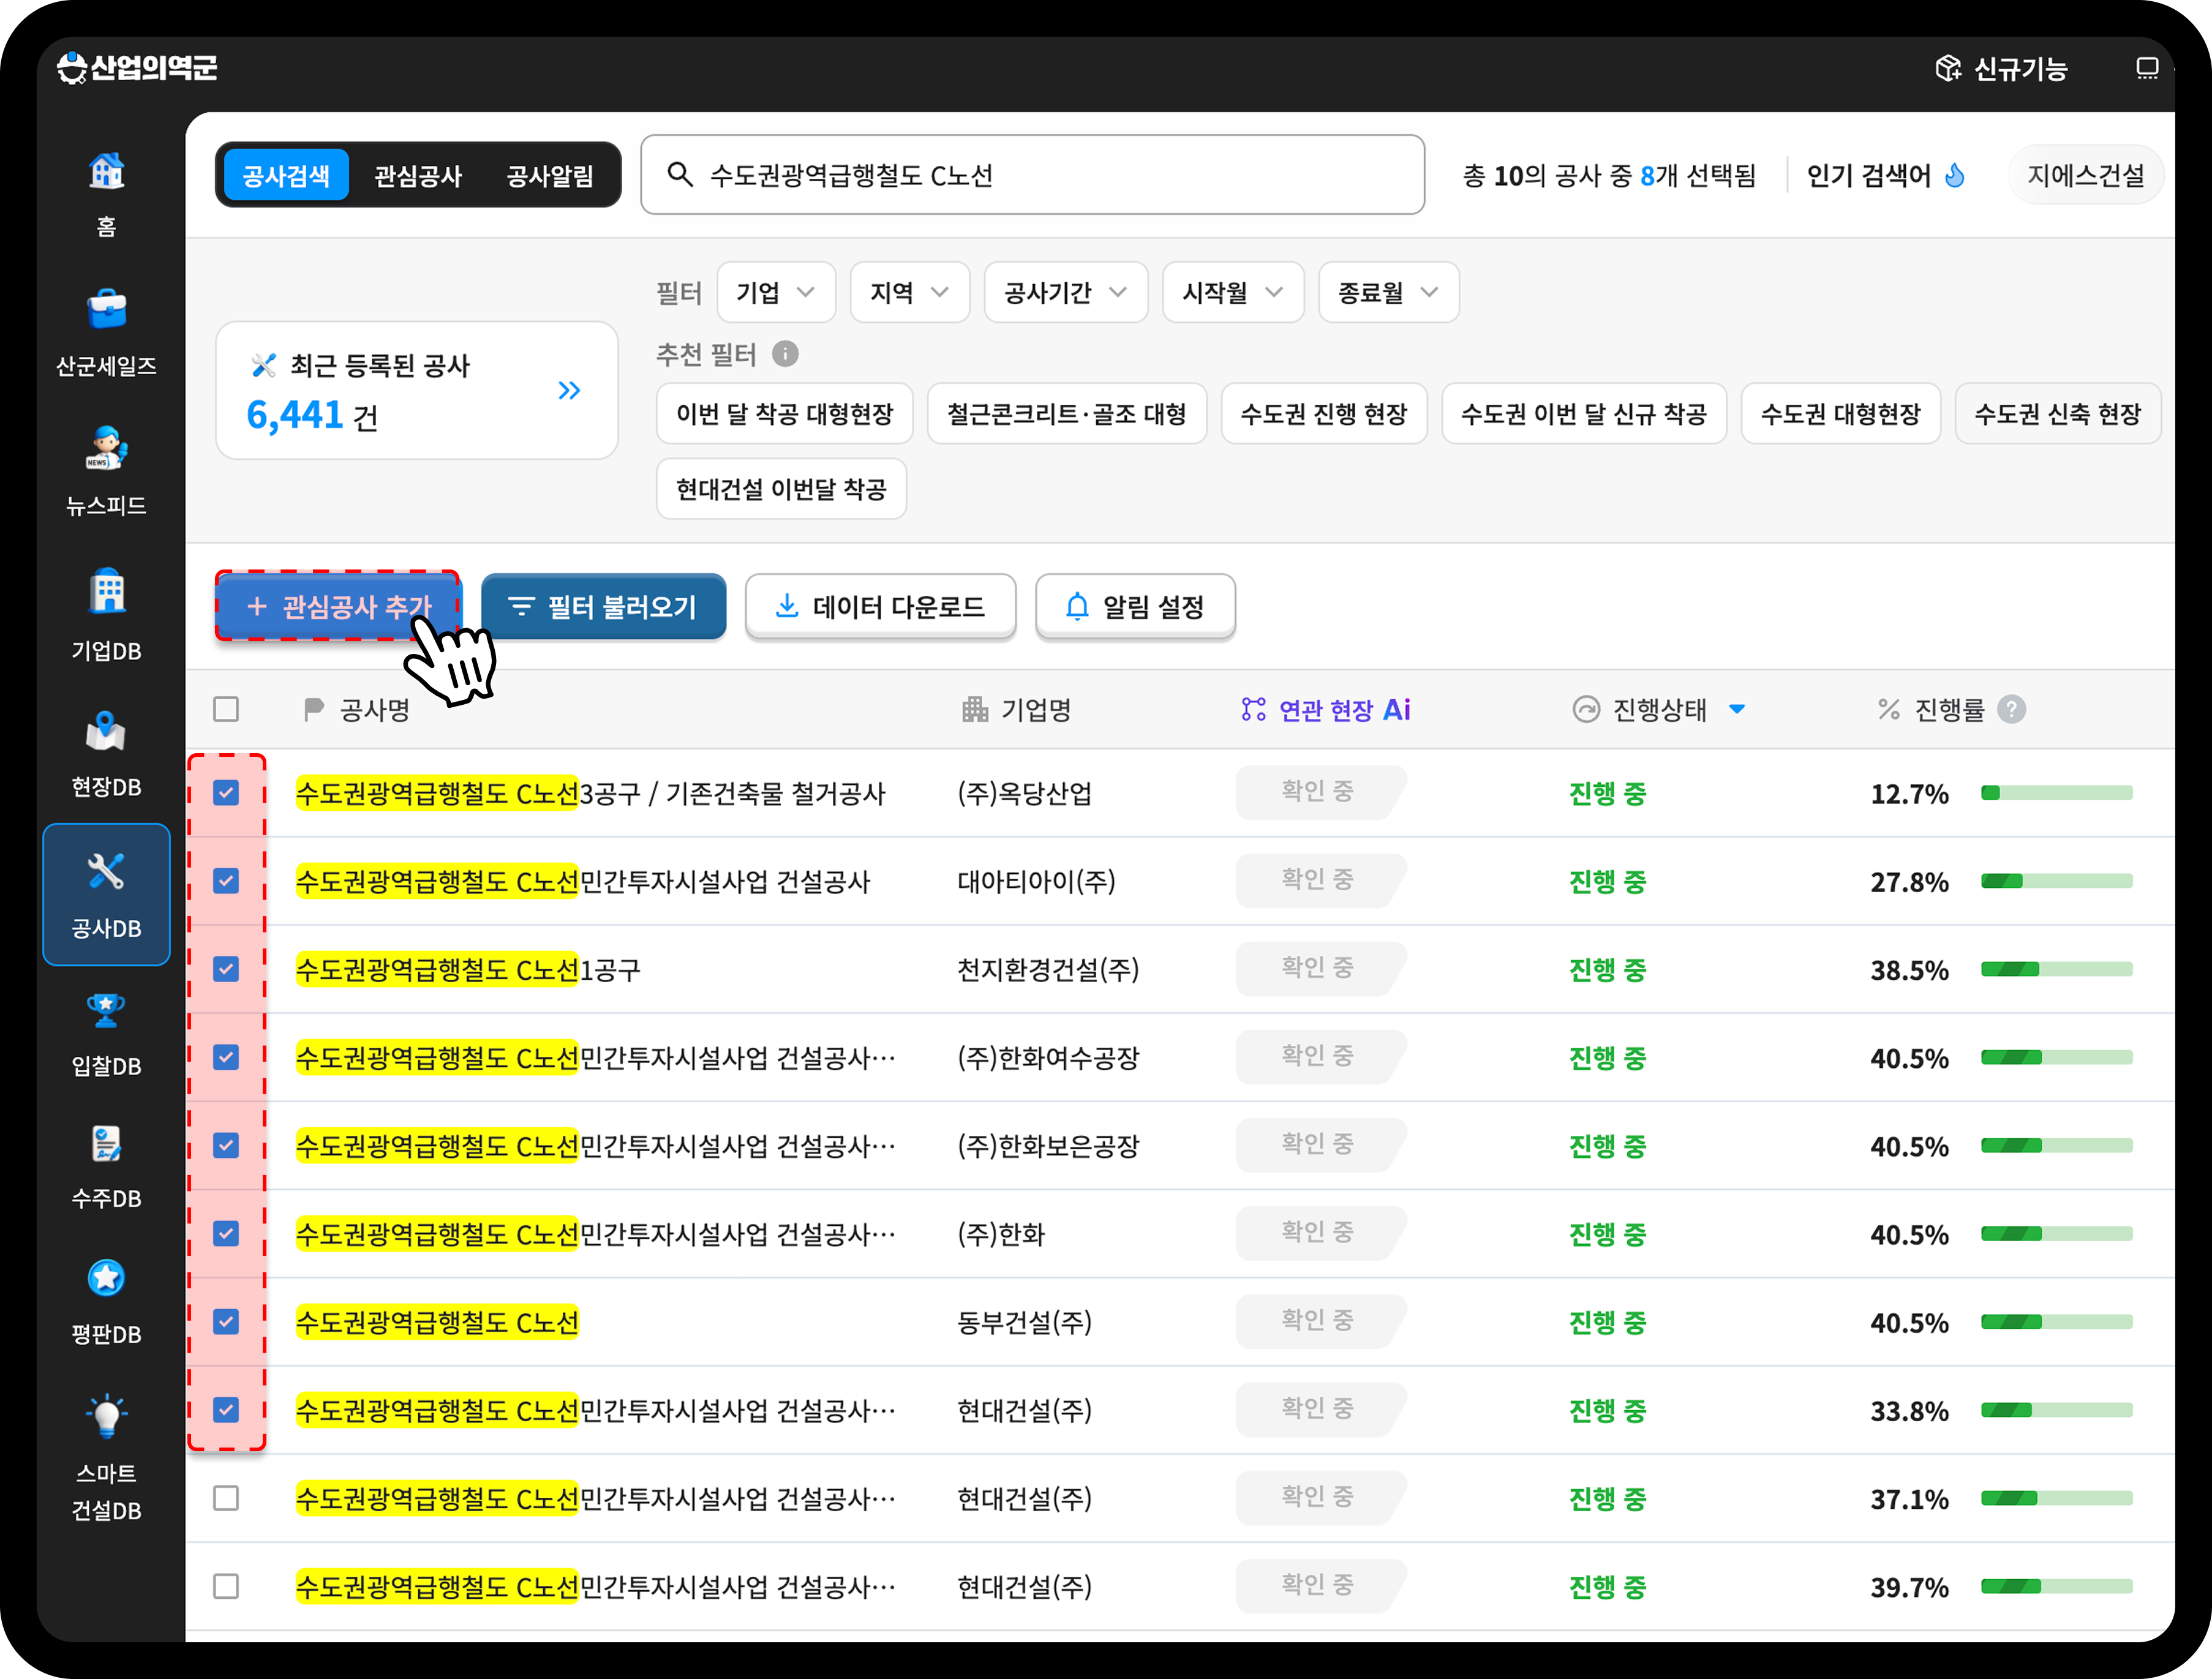Click the 27.8% progress bar
Screen dimensions: 2212x1679
click(x=2056, y=881)
